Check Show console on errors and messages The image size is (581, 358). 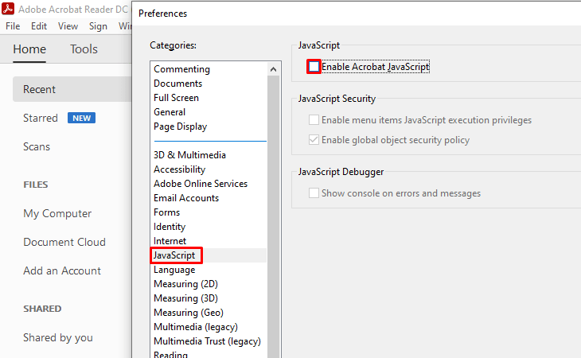point(314,193)
